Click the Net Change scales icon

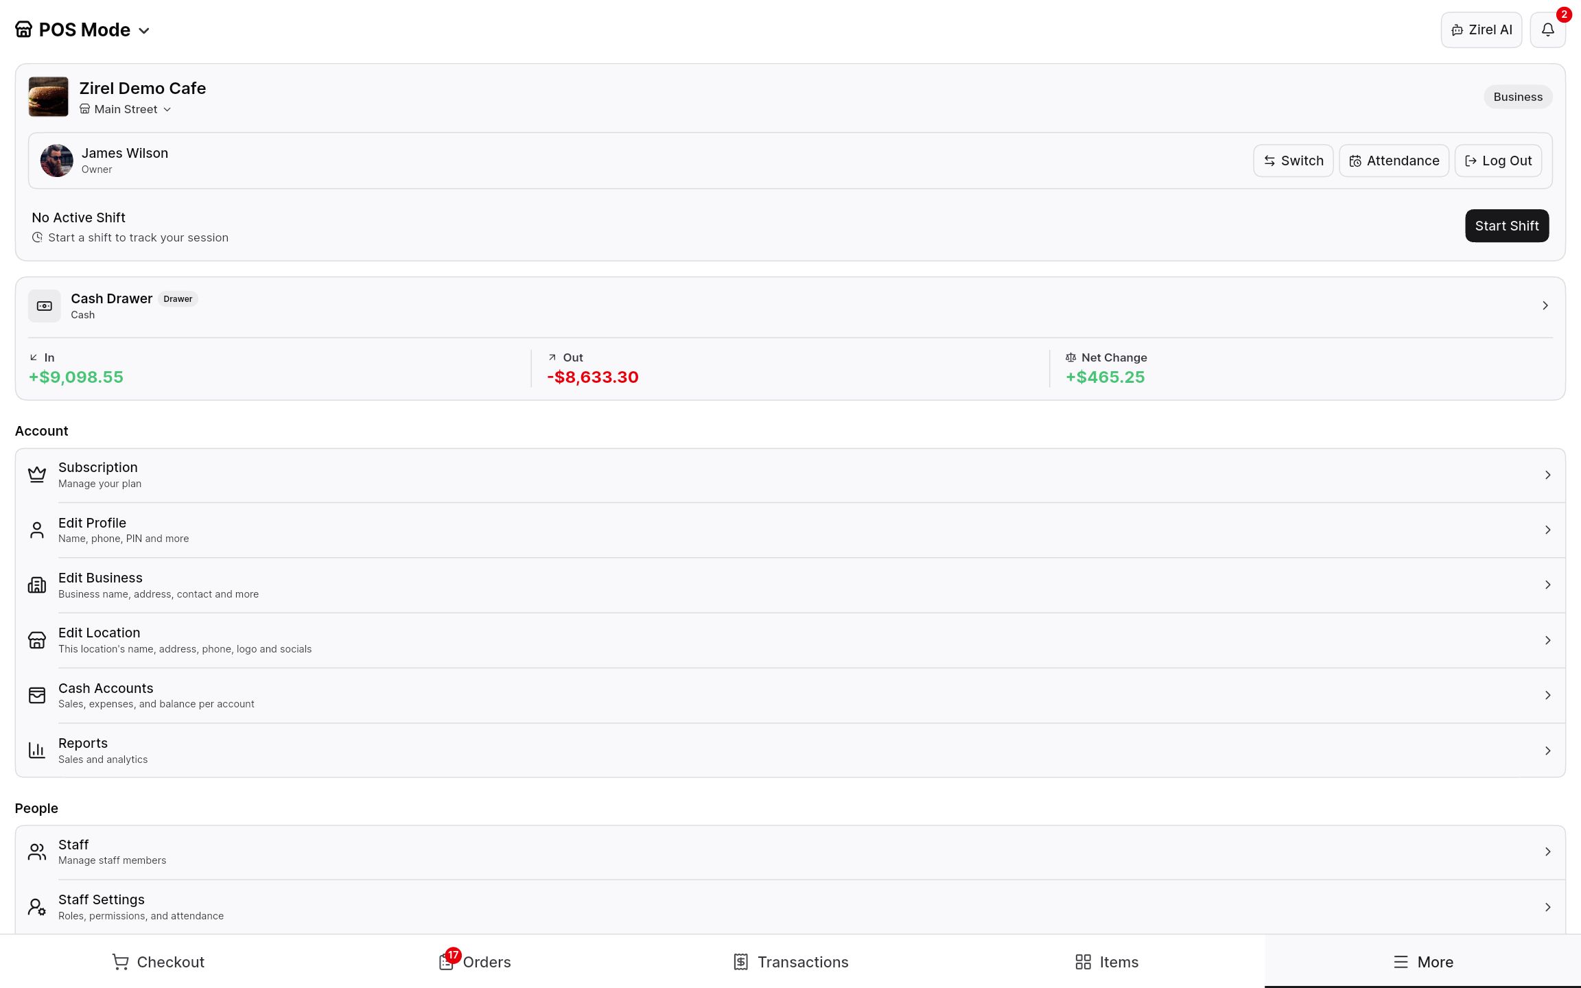click(1070, 357)
